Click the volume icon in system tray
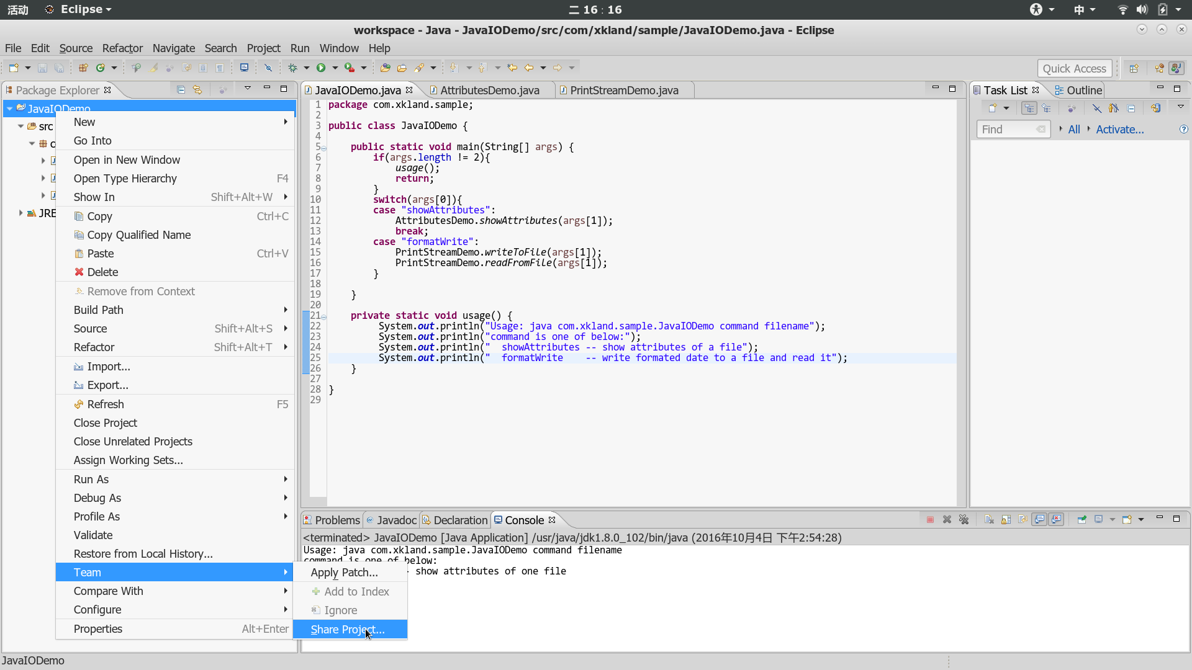Viewport: 1192px width, 670px height. tap(1142, 9)
